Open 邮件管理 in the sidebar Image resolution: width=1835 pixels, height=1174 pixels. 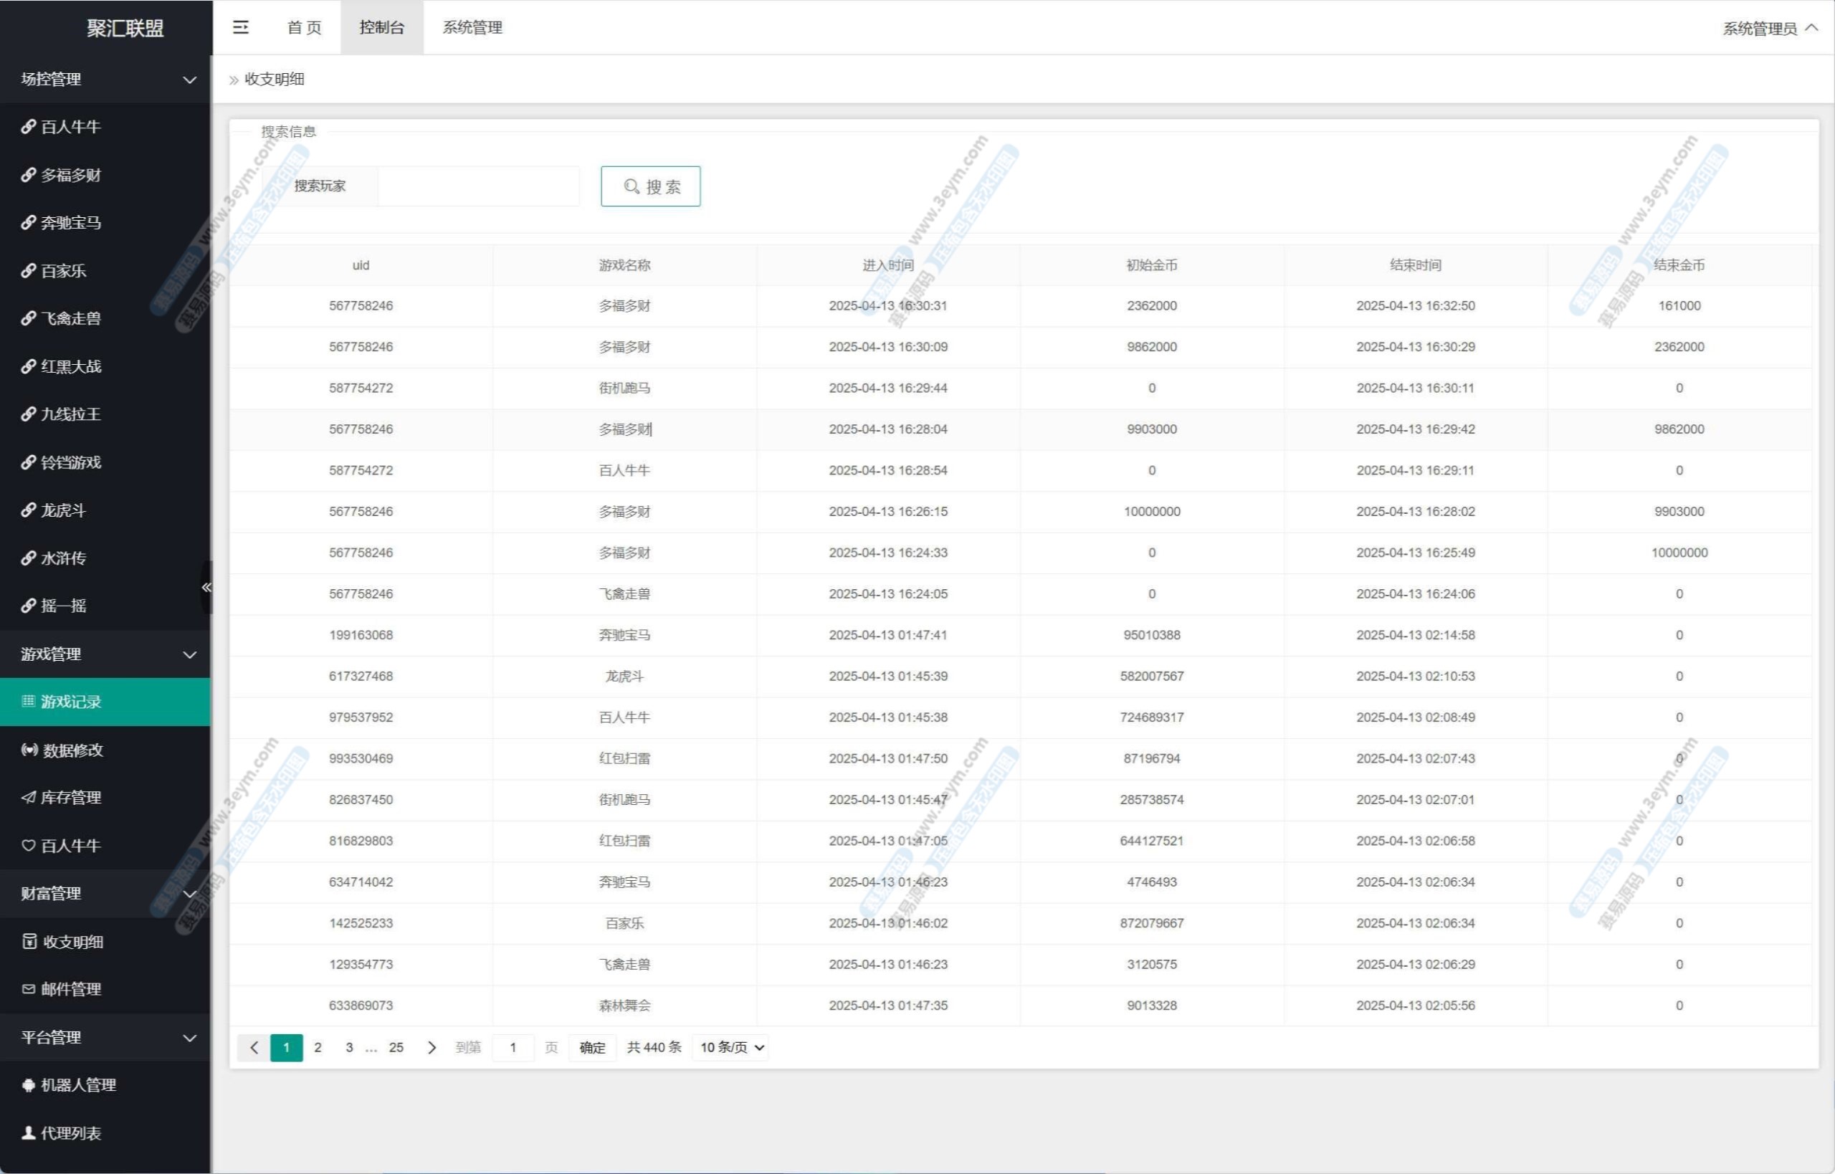[x=70, y=989]
